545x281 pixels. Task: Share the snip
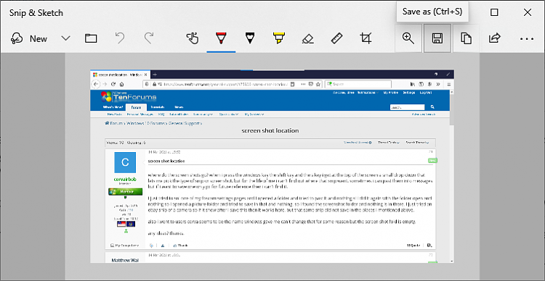494,38
